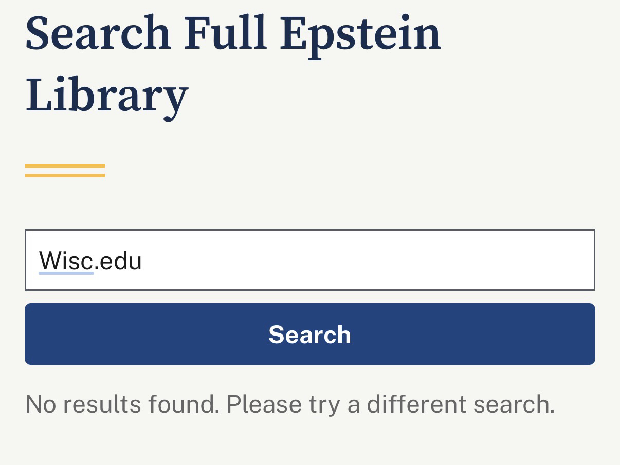620x465 pixels.
Task: Click the word Library in the heading
Action: pos(106,96)
